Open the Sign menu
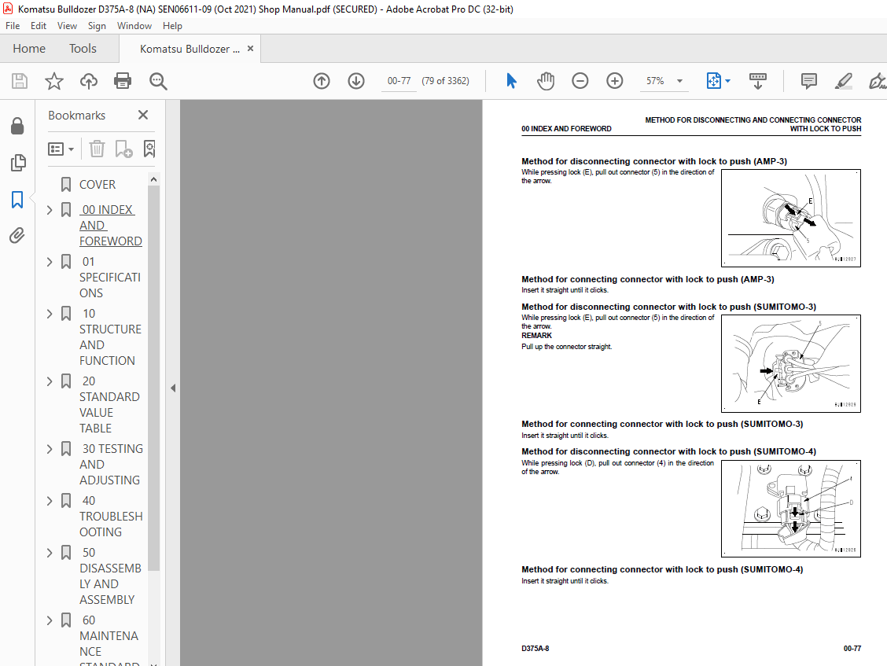 tap(97, 25)
